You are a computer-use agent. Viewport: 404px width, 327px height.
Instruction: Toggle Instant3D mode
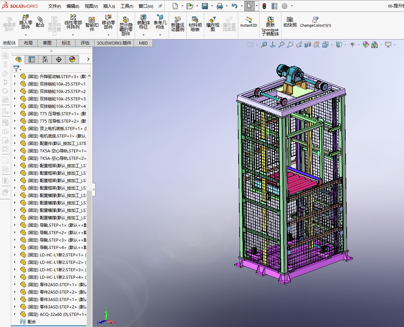click(x=249, y=22)
